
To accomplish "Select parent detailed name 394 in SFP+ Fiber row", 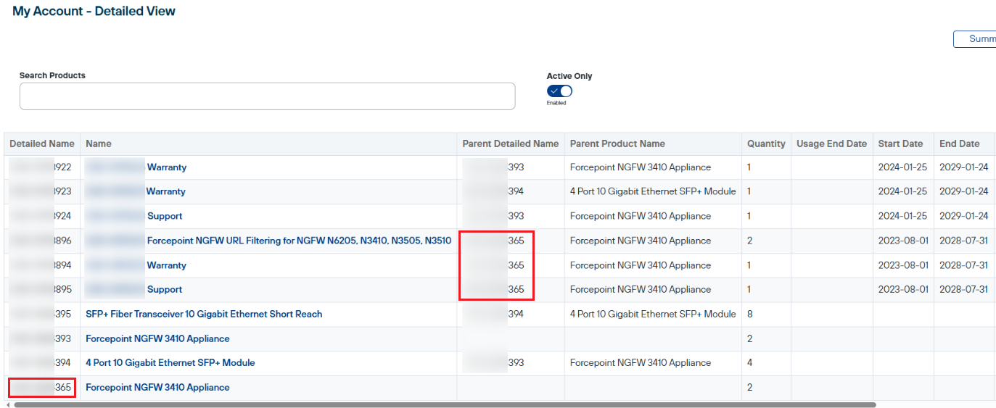I will (x=511, y=315).
